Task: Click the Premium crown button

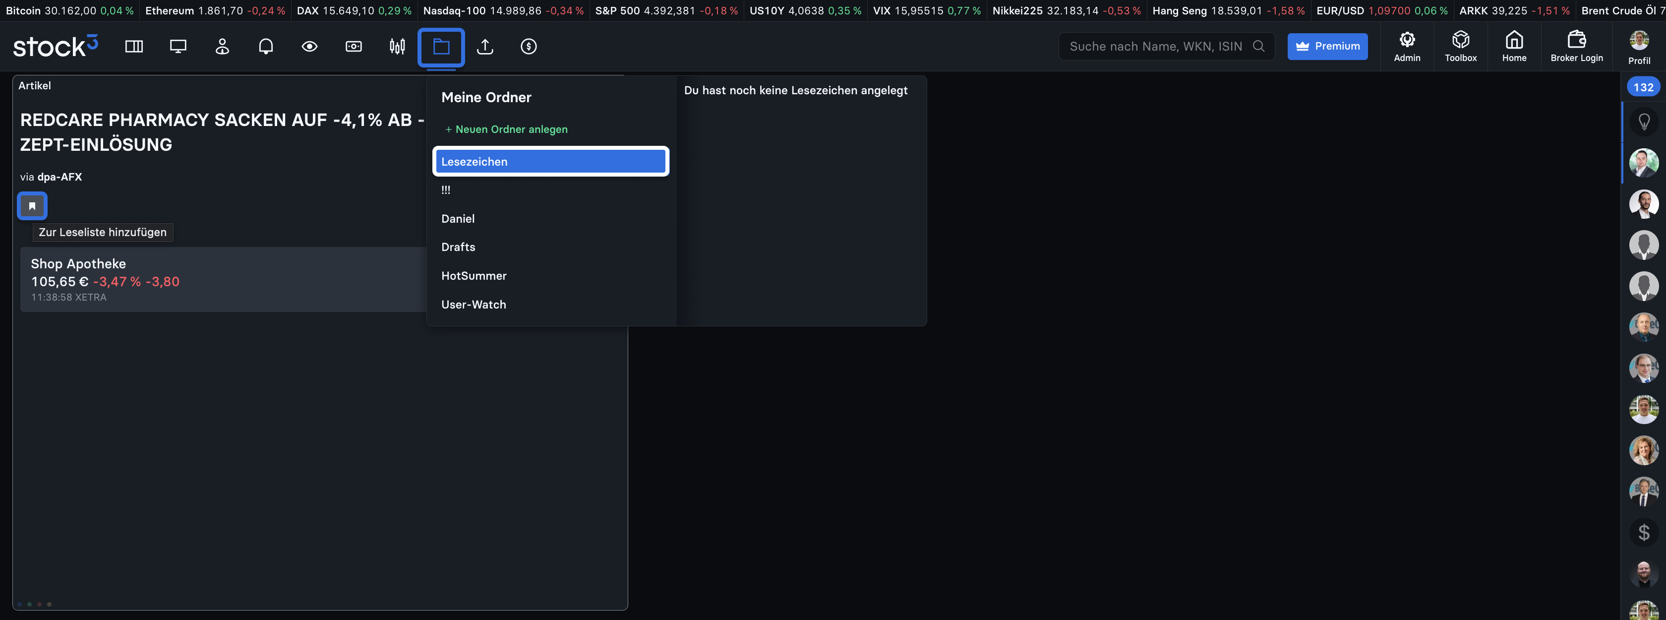Action: coord(1327,46)
